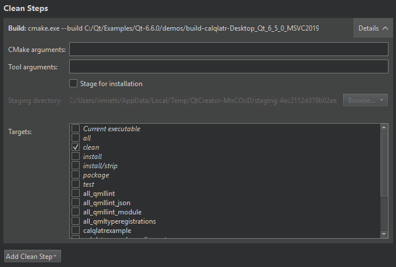
Task: Check the calqlatrexample target checkbox
Action: pyautogui.click(x=76, y=231)
